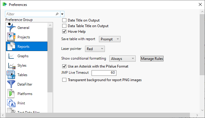Click the General preference group icon
The width and height of the screenshot is (205, 118).
point(11,28)
